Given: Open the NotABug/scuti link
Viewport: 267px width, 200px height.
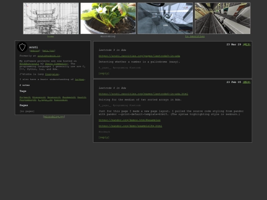Looking at the screenshot, I should (29, 64).
